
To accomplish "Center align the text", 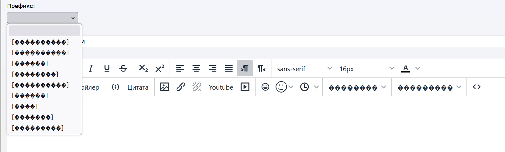I will 196,68.
